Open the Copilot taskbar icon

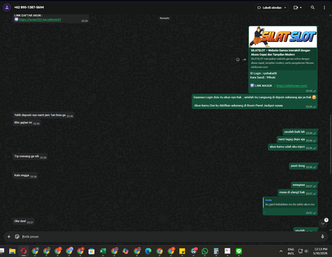coord(125,251)
